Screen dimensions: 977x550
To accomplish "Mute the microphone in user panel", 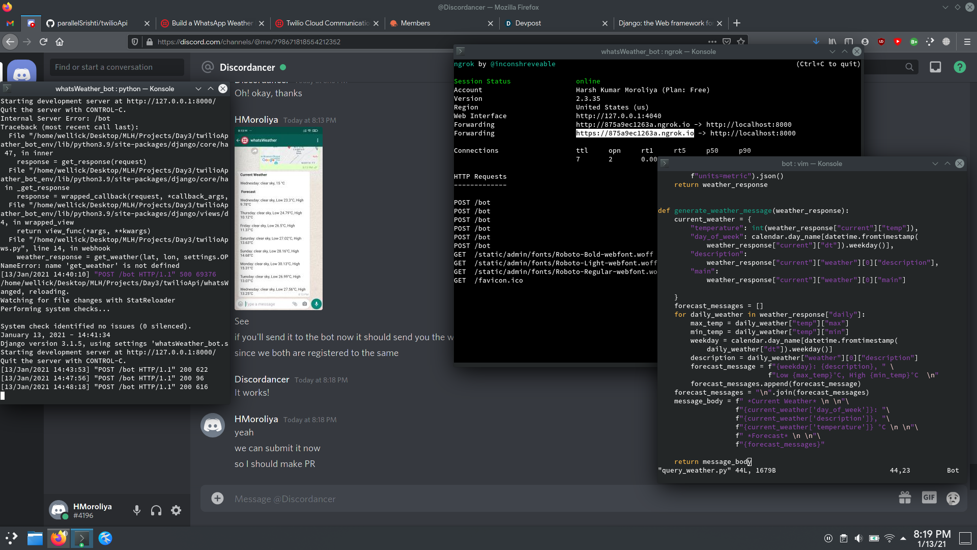I will pyautogui.click(x=136, y=510).
